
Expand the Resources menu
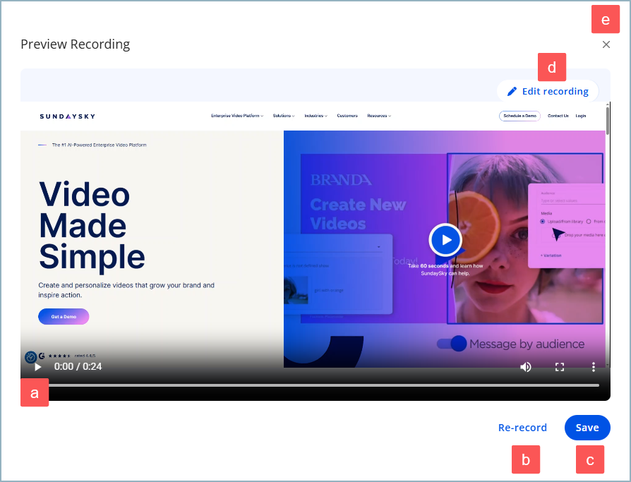pyautogui.click(x=379, y=116)
